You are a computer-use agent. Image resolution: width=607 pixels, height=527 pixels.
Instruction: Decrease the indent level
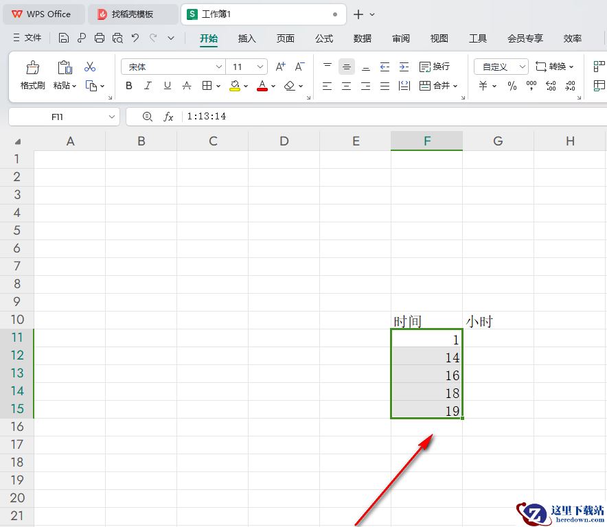point(385,67)
